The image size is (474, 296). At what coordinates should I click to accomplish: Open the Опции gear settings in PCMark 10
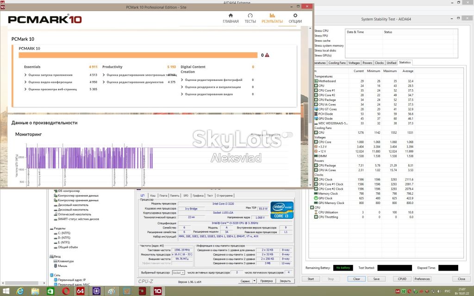point(295,18)
